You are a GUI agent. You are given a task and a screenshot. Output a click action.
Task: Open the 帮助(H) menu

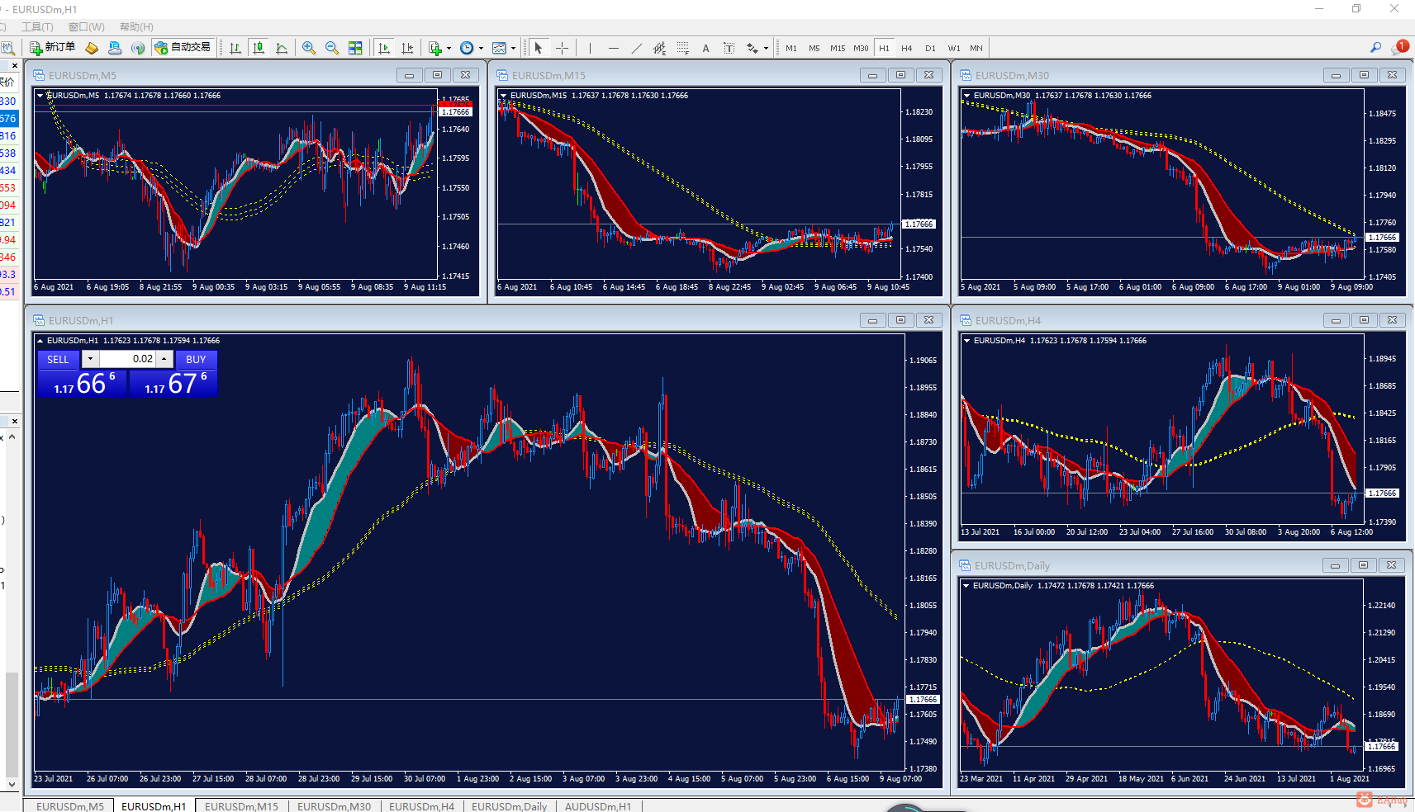[136, 27]
